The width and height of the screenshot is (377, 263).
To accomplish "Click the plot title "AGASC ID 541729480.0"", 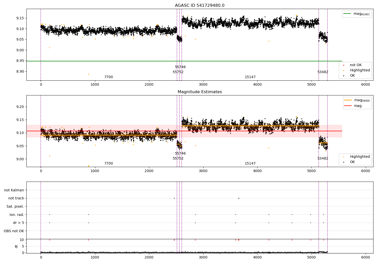I will tap(200, 6).
